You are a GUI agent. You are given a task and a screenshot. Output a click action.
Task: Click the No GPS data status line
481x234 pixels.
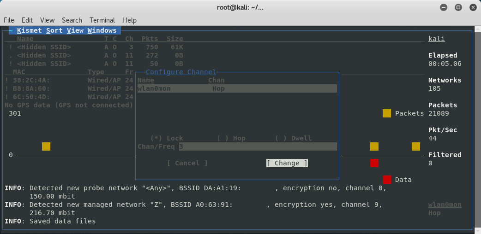pos(69,105)
